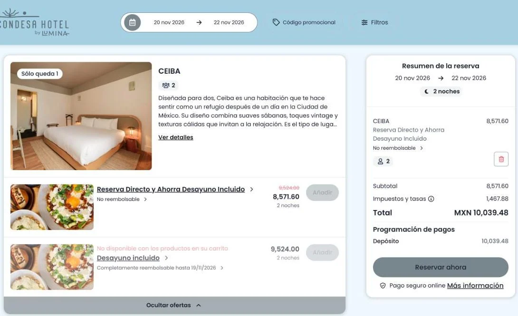This screenshot has height=316, width=518.
Task: Click the promo code tag icon
Action: coord(276,22)
